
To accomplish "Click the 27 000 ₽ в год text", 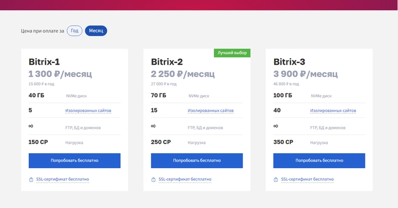I will point(164,84).
